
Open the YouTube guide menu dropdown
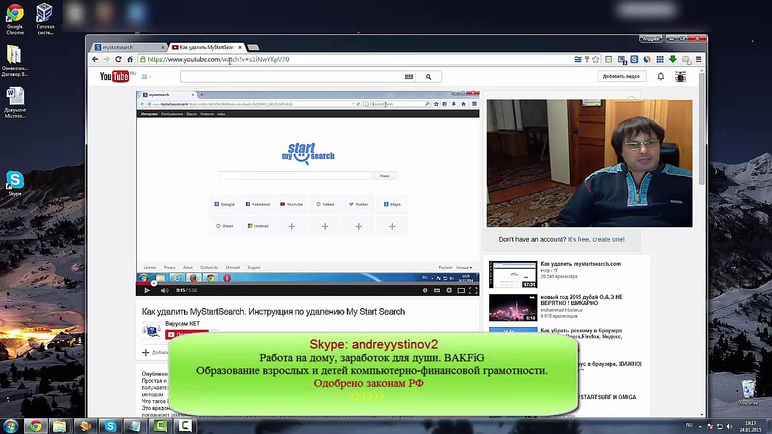[x=146, y=77]
